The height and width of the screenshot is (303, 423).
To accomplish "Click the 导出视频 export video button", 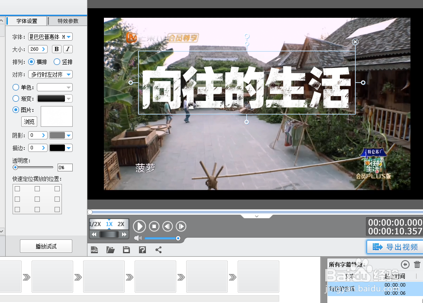I will tap(395, 247).
